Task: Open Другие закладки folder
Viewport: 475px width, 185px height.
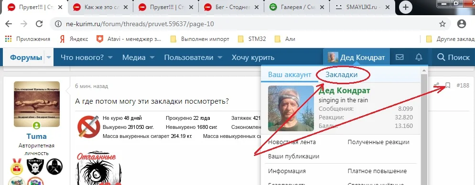Action: tap(450, 39)
